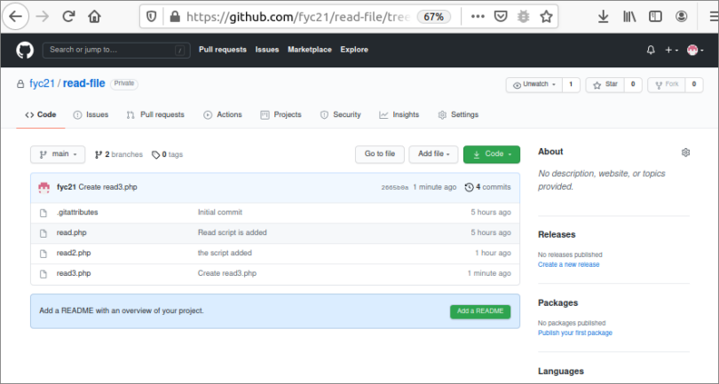Click the Fork button
Screen dimensions: 719x384
667,85
